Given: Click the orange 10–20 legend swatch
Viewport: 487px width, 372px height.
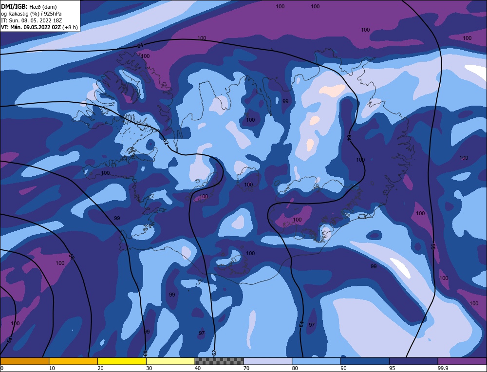Looking at the screenshot, I should pyautogui.click(x=74, y=361).
